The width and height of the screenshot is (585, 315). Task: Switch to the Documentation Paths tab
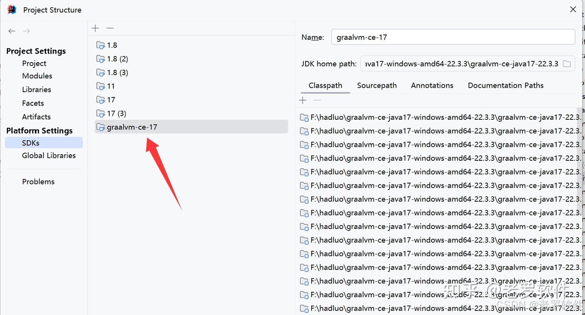click(505, 85)
